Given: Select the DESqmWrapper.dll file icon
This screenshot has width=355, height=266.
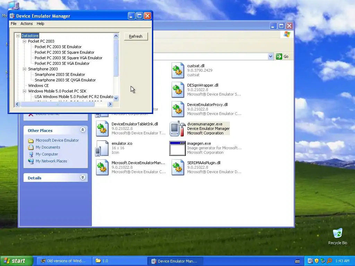Looking at the screenshot, I should point(178,90).
